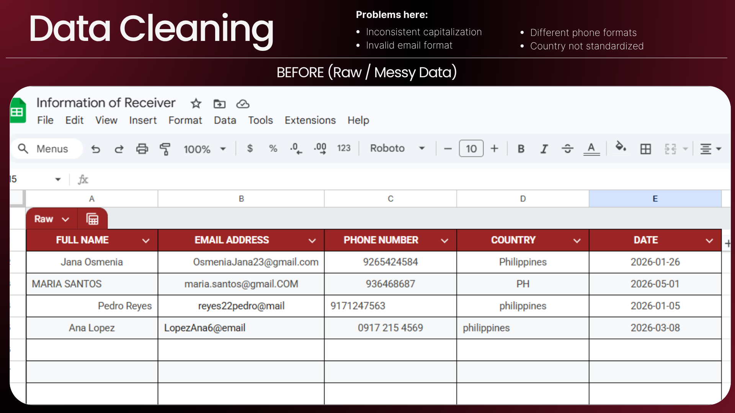Click the Redo arrow icon

coord(119,149)
